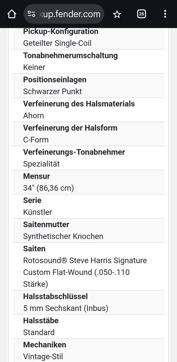Click the Verfeinerung des Halsmaterials heading
Screen dimensions: 177x362
coord(79,104)
